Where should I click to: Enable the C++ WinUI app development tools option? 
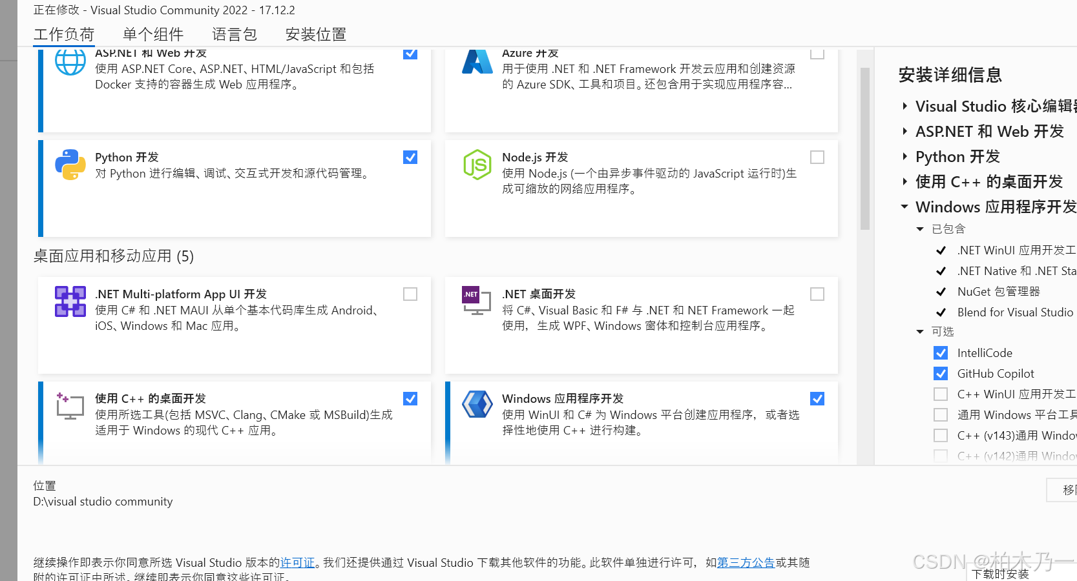(x=941, y=394)
